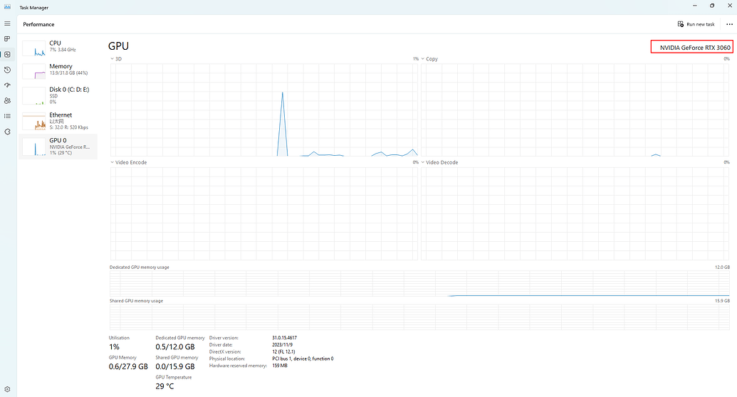This screenshot has height=397, width=737.
Task: Click the Performance page title
Action: 38,24
